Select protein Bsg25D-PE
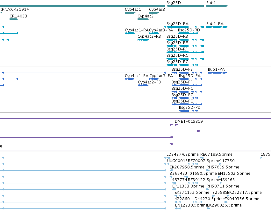Viewport: 271px width, 210px height. coord(187,104)
